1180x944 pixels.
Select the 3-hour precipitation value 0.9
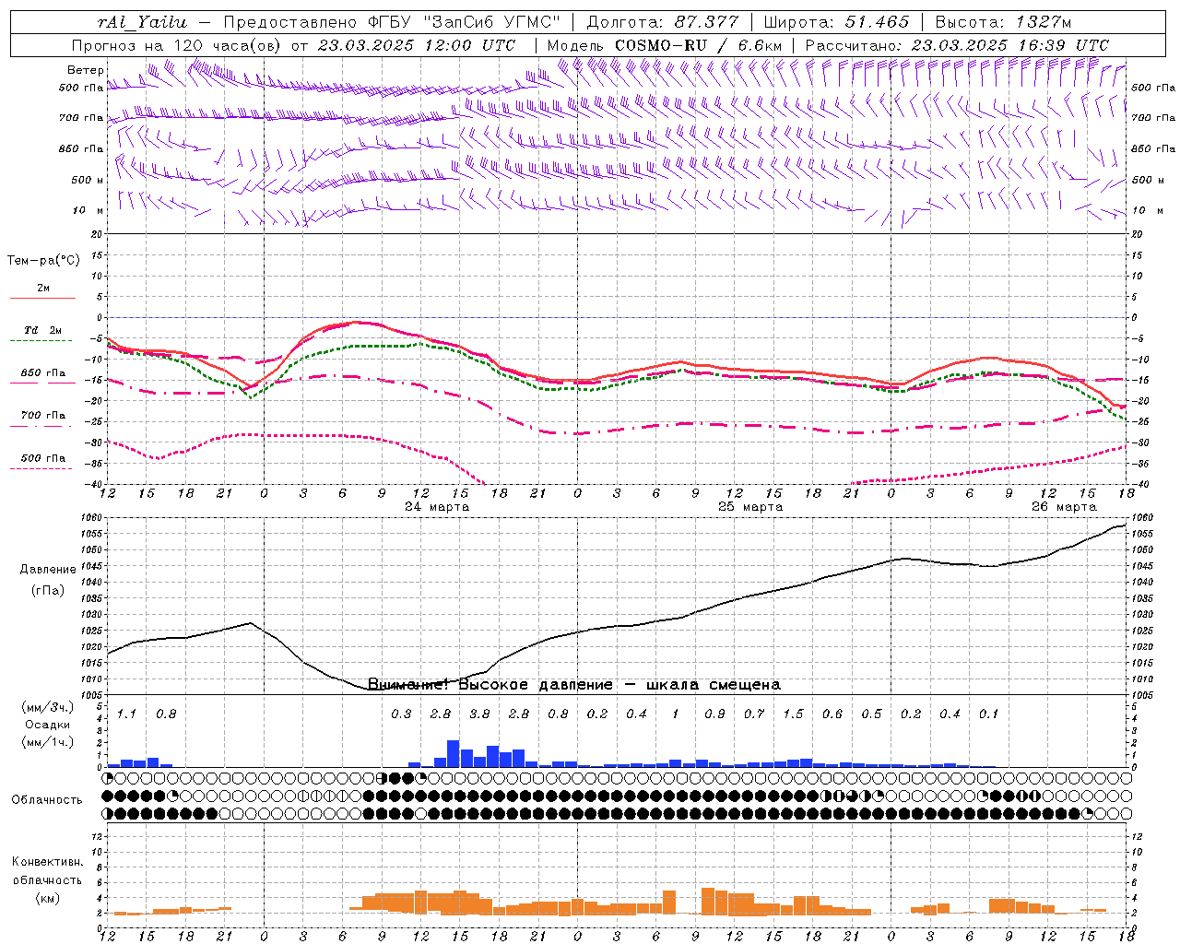click(714, 714)
